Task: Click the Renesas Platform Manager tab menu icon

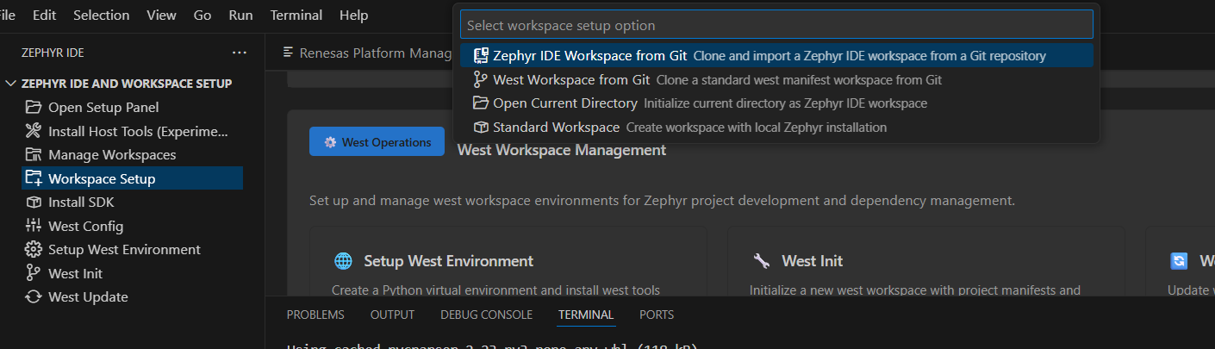Action: pyautogui.click(x=289, y=53)
